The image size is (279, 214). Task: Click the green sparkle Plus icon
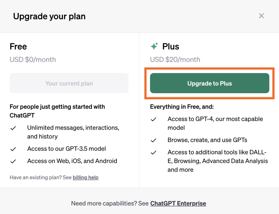point(154,46)
